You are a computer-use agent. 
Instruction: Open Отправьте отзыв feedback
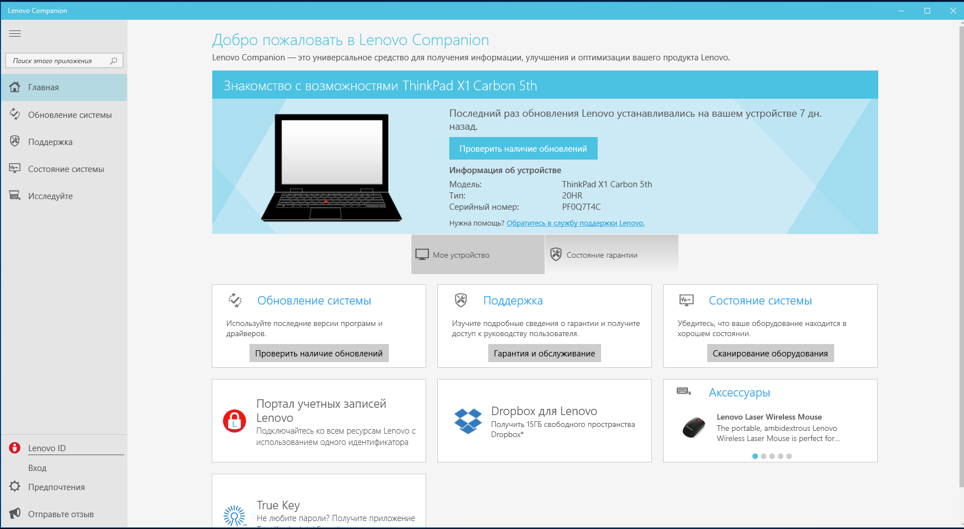(x=64, y=514)
